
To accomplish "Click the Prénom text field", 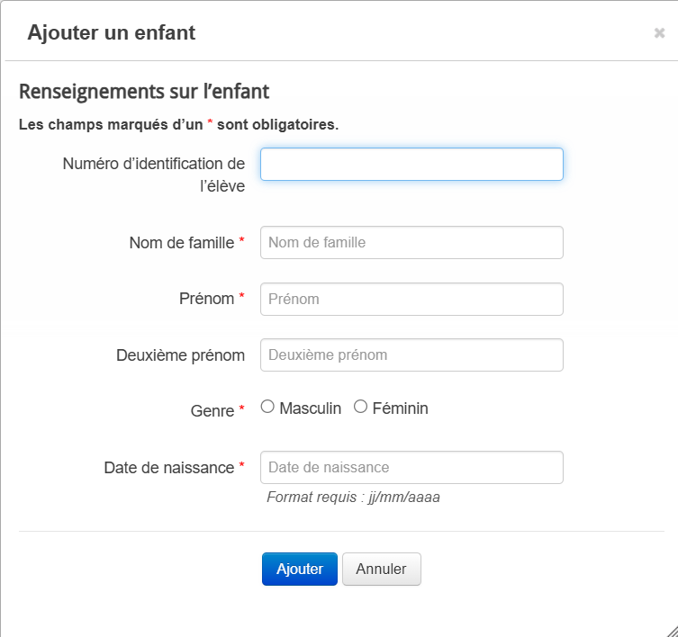I will click(411, 299).
